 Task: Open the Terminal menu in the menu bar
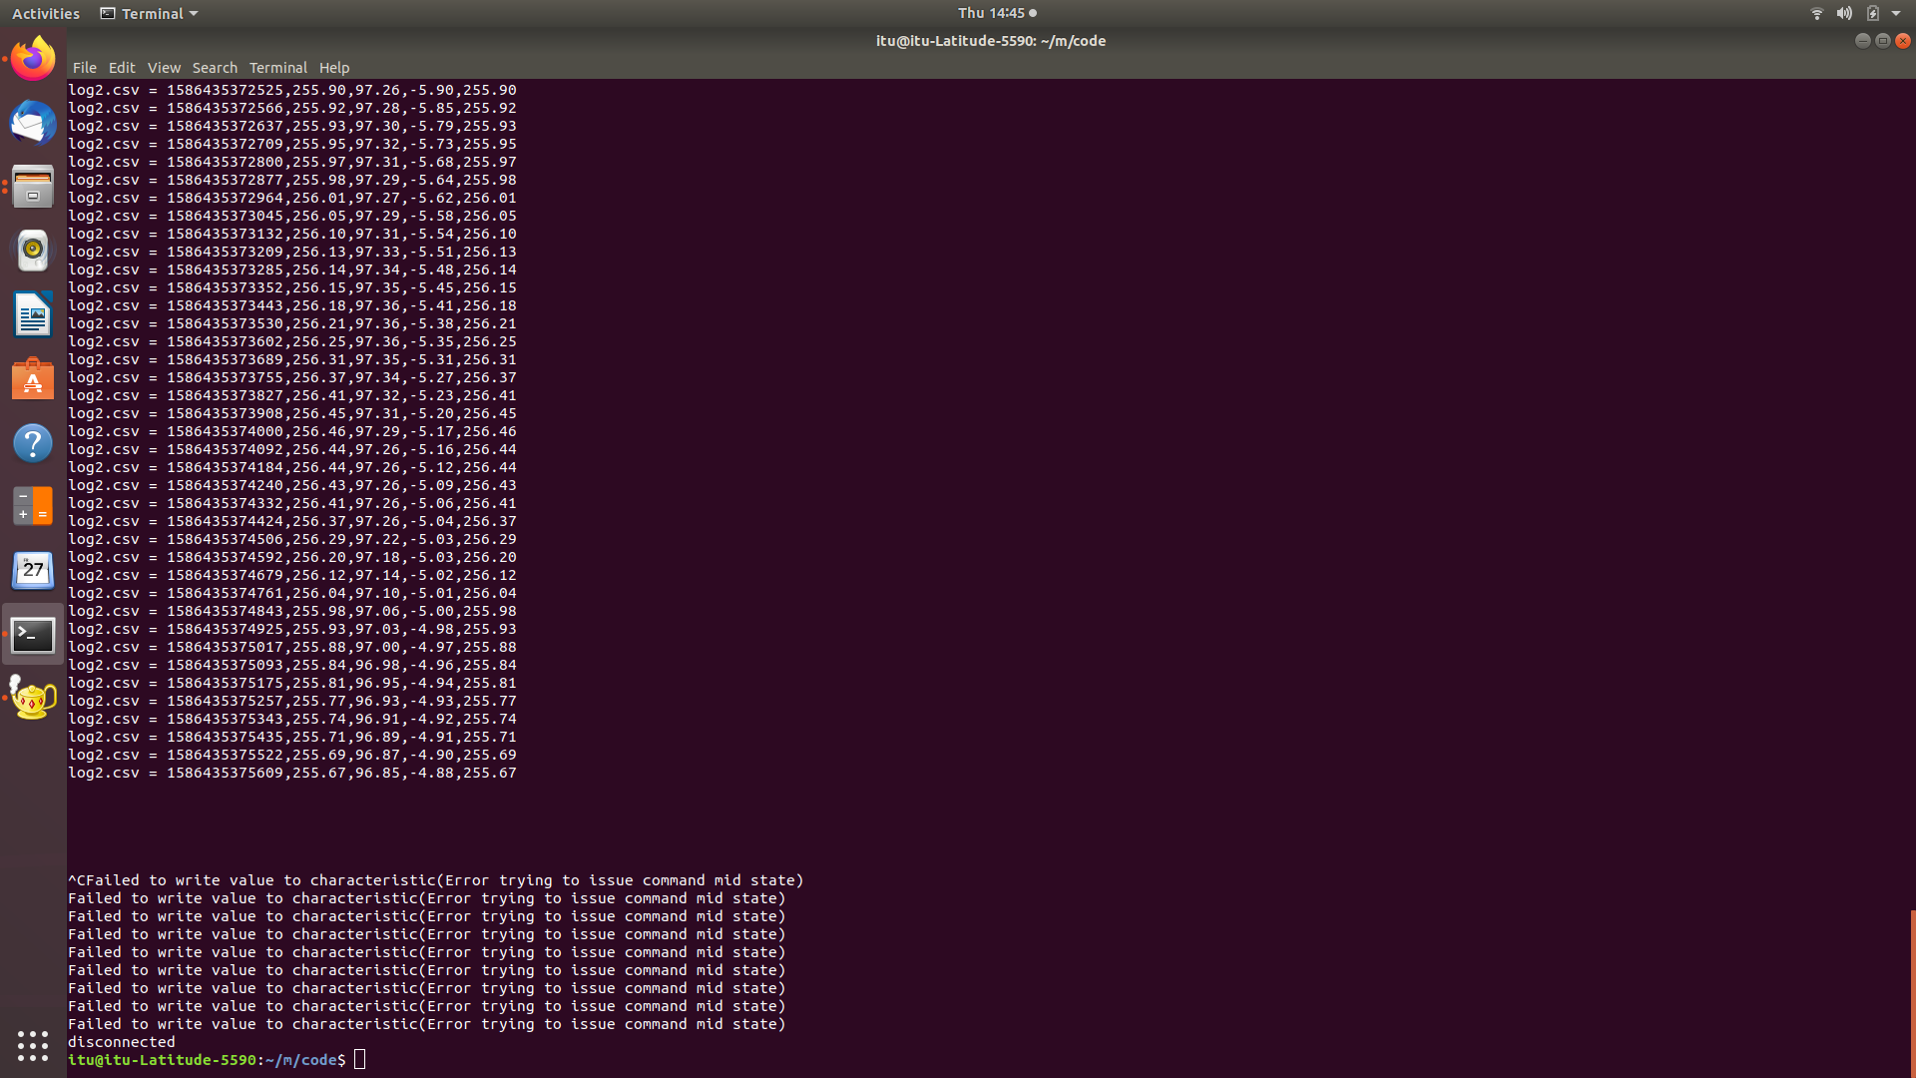pyautogui.click(x=277, y=68)
